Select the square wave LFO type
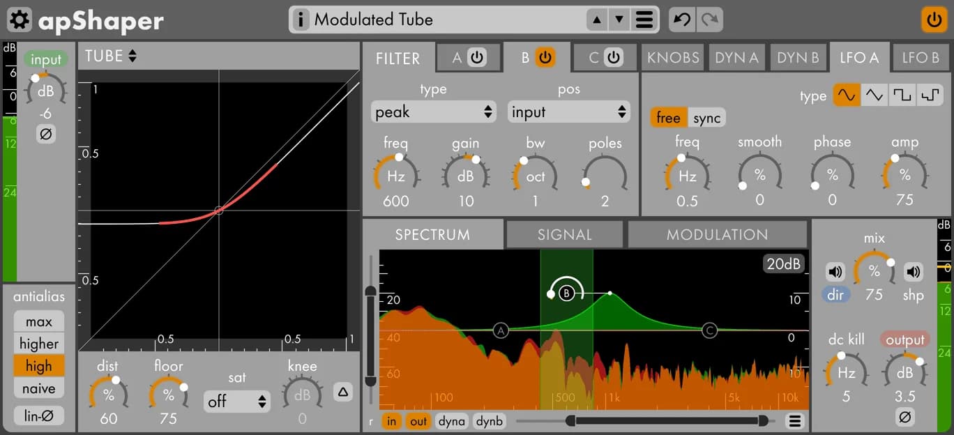The width and height of the screenshot is (954, 435). [x=902, y=96]
